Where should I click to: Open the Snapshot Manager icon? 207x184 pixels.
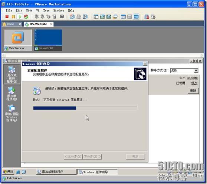click(x=85, y=17)
